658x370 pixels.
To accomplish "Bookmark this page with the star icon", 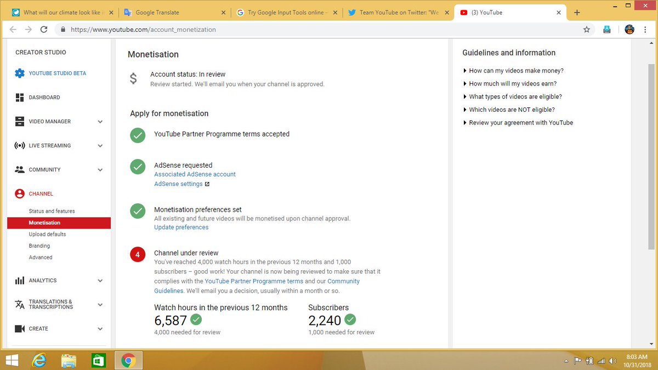I will (x=587, y=30).
